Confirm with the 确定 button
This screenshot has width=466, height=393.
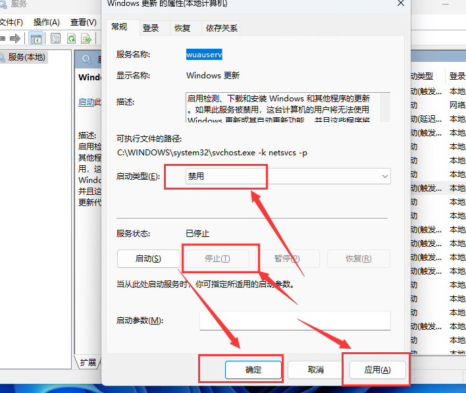tap(253, 370)
